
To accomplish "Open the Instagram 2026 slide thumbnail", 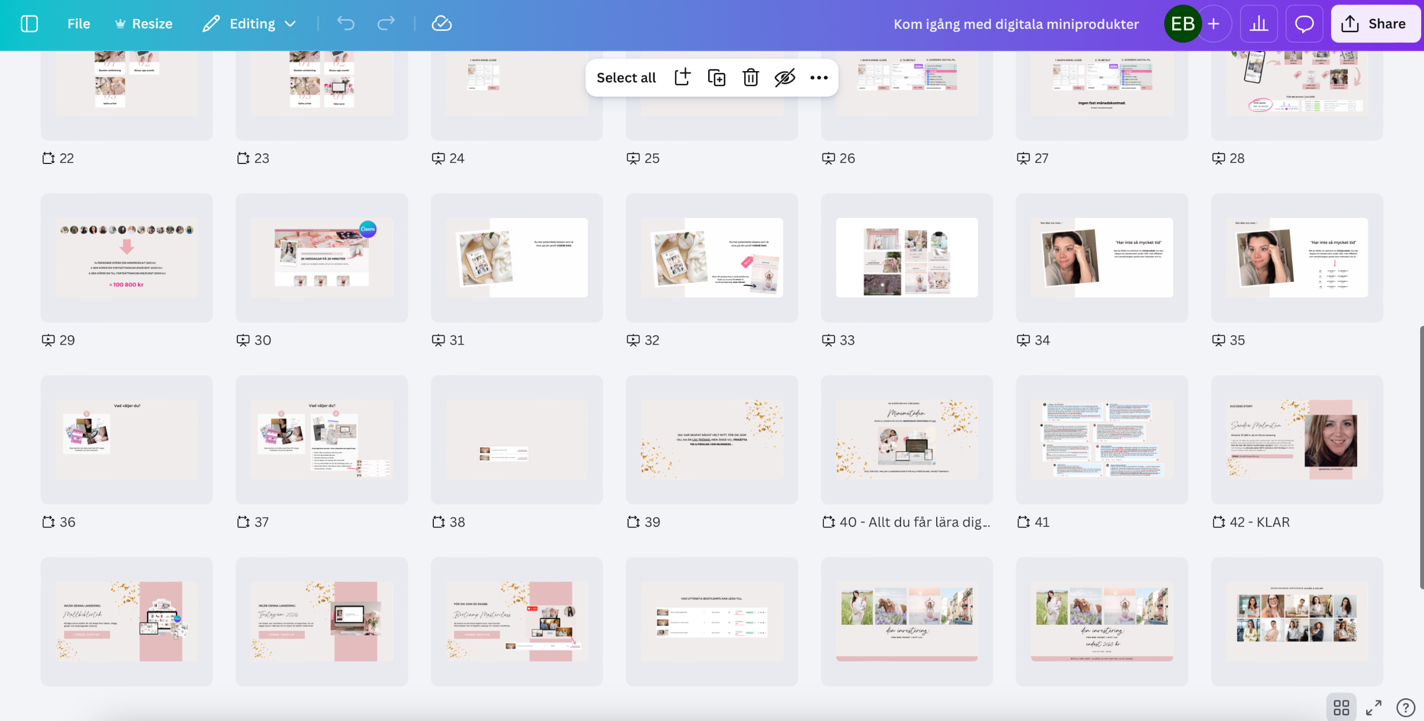I will pos(322,621).
